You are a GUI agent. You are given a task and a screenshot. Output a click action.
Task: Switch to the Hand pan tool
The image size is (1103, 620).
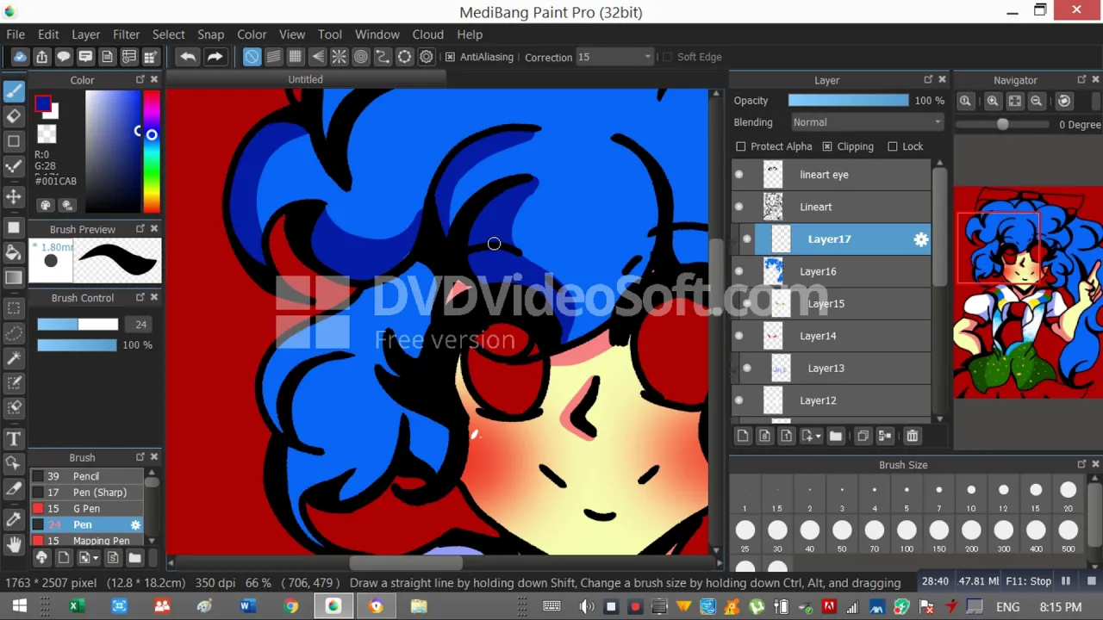(x=14, y=544)
